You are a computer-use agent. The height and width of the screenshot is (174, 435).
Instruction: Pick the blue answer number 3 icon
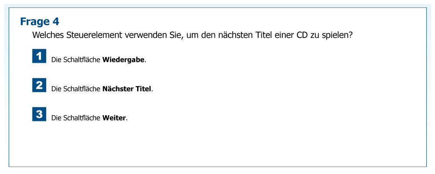[x=39, y=114]
